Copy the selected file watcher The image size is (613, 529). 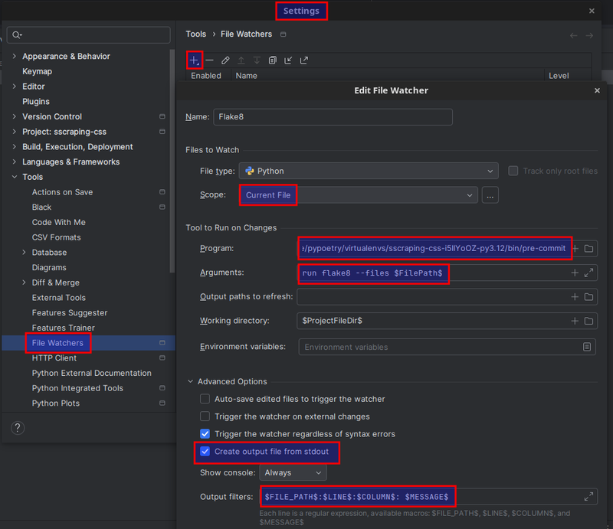coord(273,60)
